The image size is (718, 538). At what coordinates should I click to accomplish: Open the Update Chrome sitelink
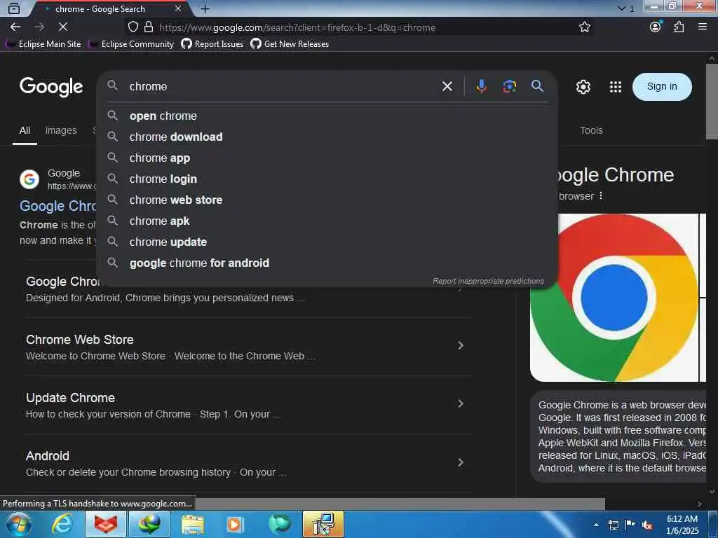[x=70, y=398]
